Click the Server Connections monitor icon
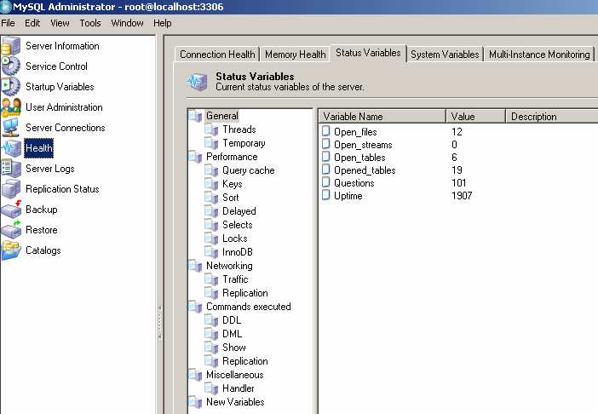The height and width of the screenshot is (414, 598). pyautogui.click(x=11, y=127)
